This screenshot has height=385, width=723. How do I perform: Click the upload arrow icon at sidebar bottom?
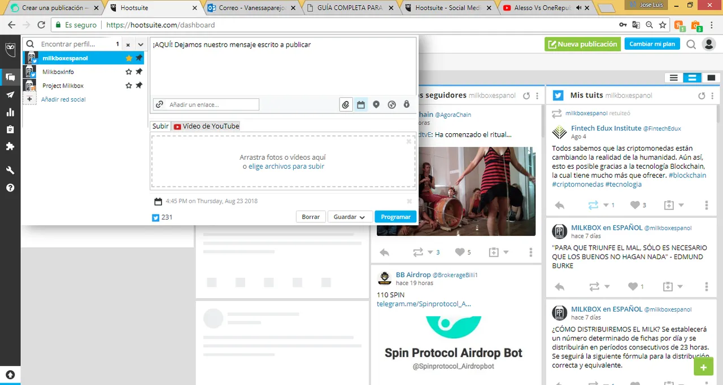point(10,374)
